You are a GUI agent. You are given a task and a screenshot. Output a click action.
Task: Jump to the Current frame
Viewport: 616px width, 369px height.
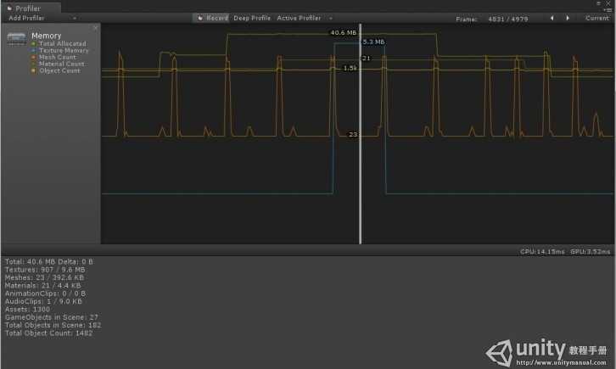pos(596,18)
